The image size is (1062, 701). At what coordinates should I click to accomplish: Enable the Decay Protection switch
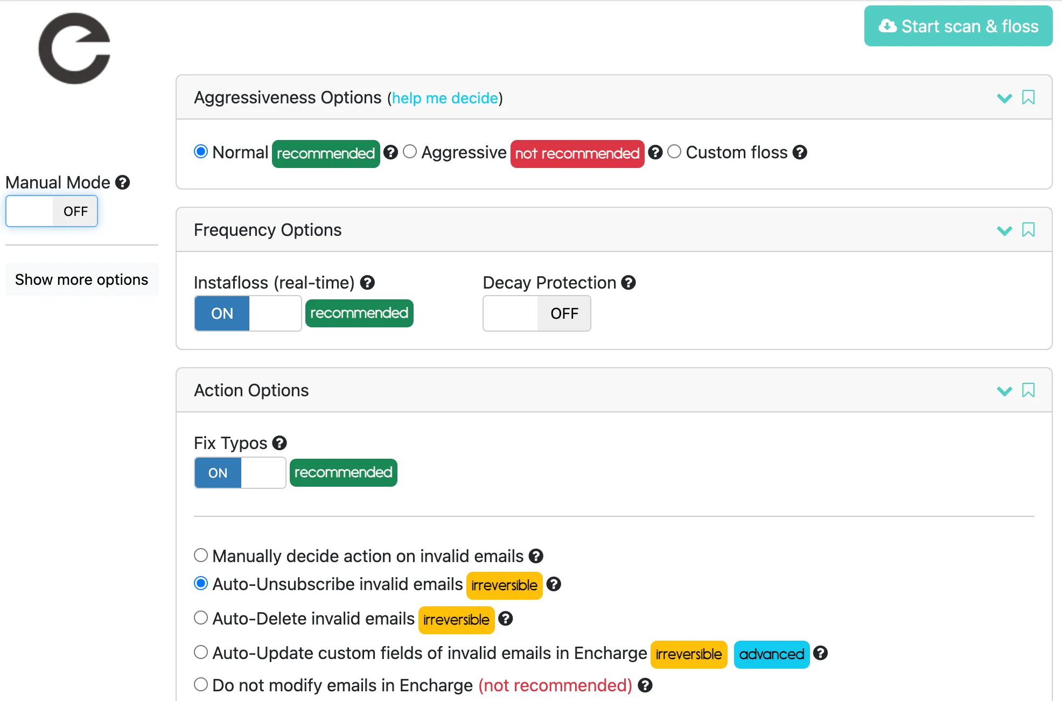(x=537, y=313)
